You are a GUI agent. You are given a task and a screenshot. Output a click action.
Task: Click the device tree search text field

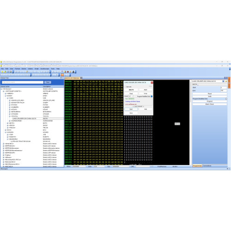(23, 82)
